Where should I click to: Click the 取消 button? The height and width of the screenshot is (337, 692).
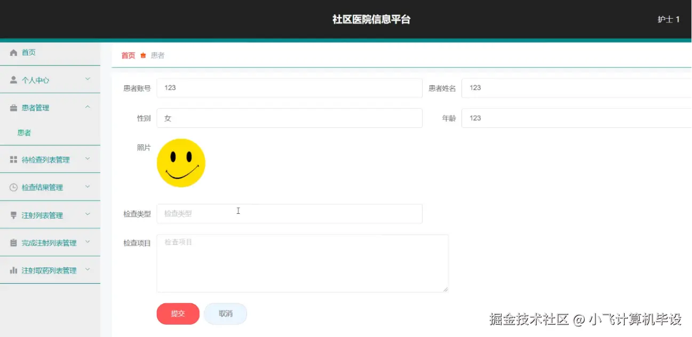pos(226,314)
